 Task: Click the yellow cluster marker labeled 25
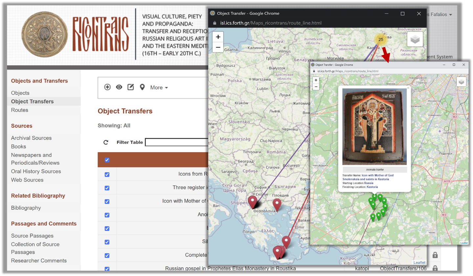[381, 39]
